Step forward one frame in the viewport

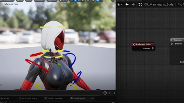coord(114,93)
